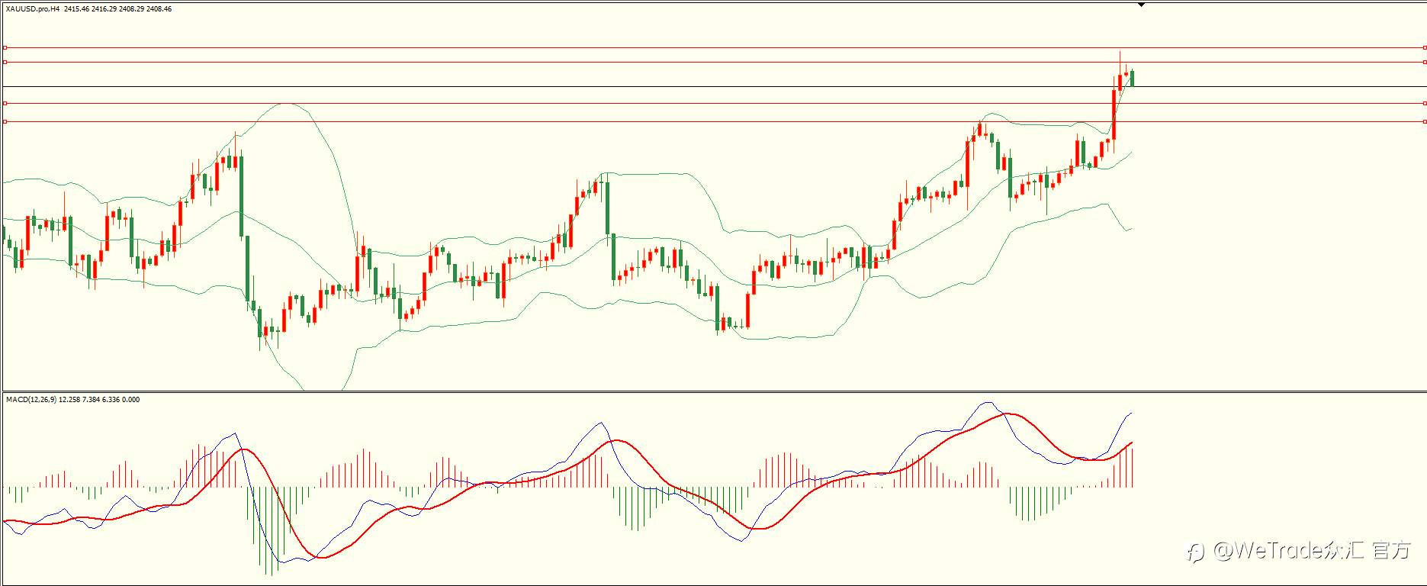The height and width of the screenshot is (586, 1427).
Task: Click the thin blue MACD line
Action: coord(600,423)
